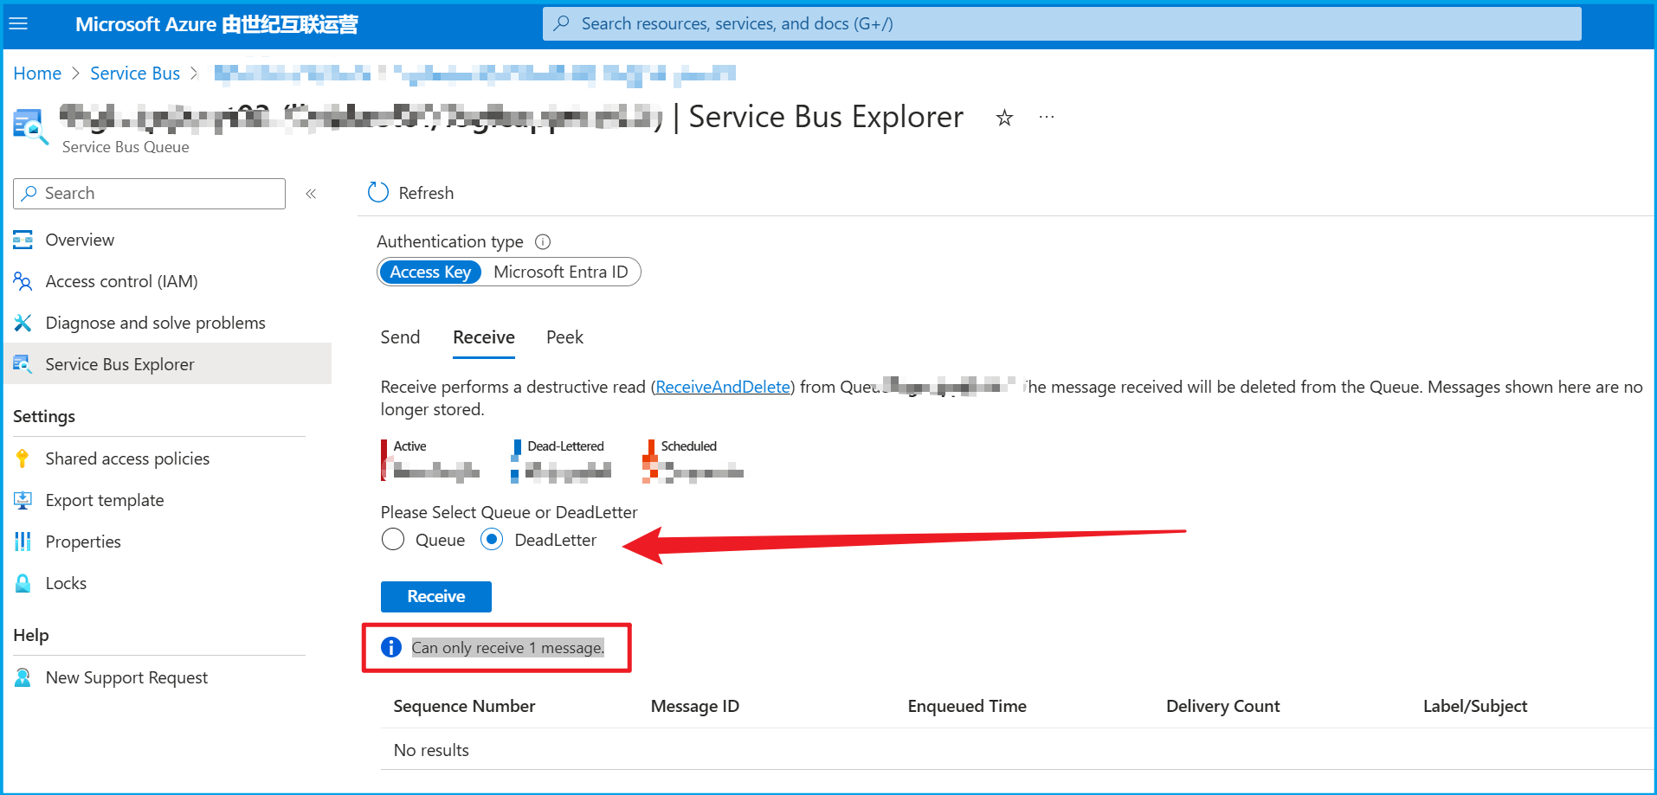Click the top resource search box
This screenshot has width=1657, height=795.
[x=1061, y=23]
